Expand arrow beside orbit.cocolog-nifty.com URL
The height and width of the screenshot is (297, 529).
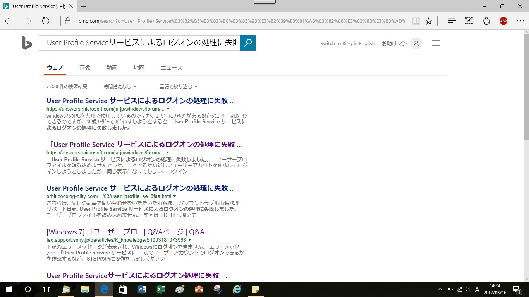[175, 196]
